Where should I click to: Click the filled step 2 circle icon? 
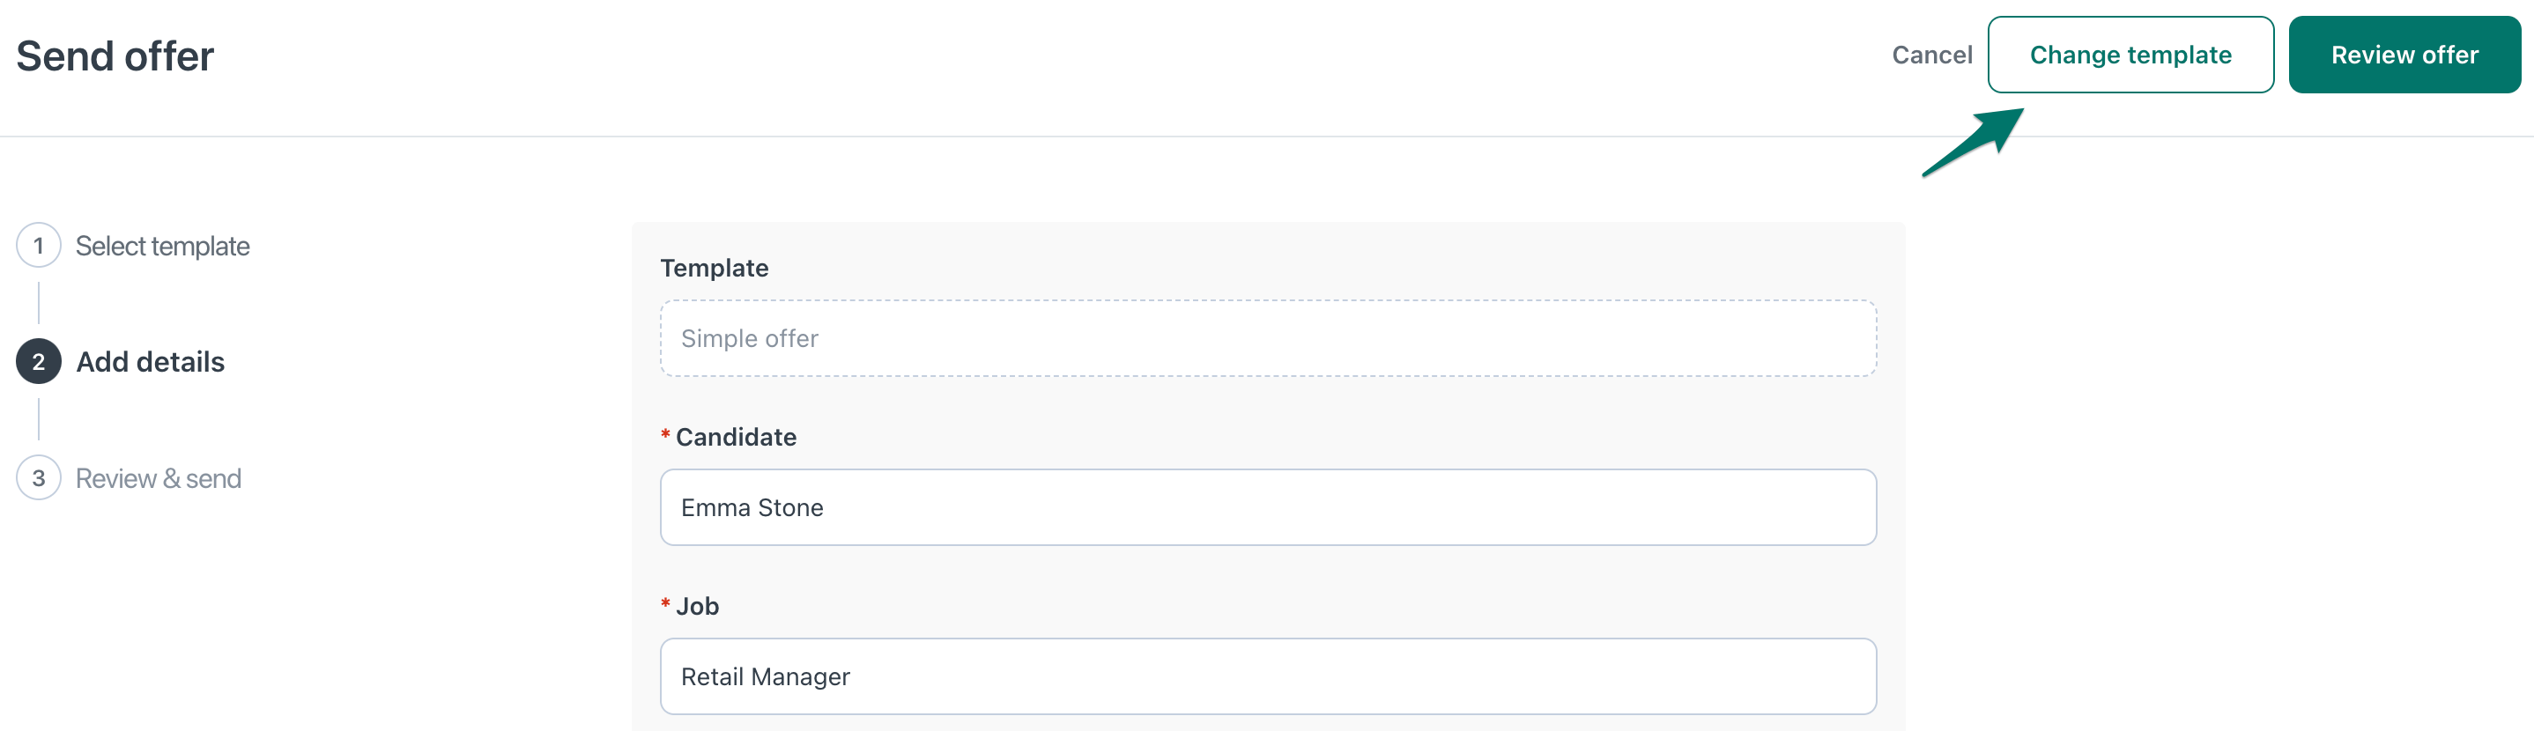pos(39,361)
